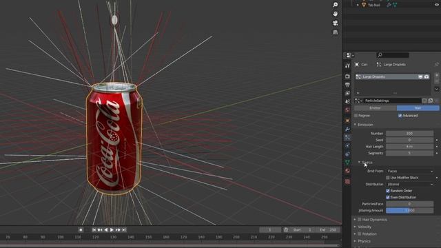Adjust the Jittering Amount slider
The width and height of the screenshot is (441, 248).
410,210
